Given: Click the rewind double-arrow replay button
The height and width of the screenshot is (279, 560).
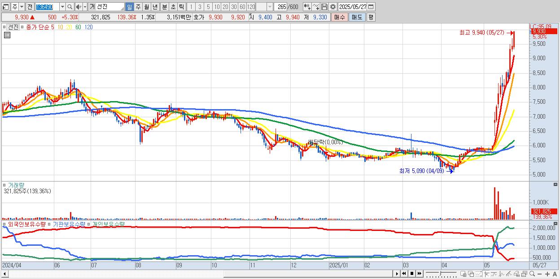Looking at the screenshot, I should (x=404, y=274).
